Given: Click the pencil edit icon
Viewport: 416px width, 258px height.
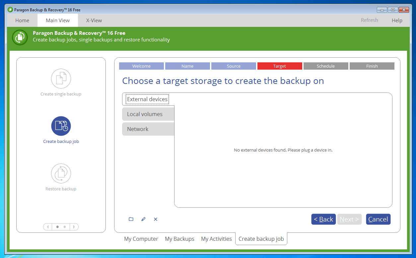Looking at the screenshot, I should point(143,219).
